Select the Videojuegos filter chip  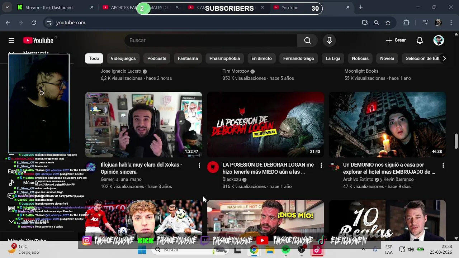(x=123, y=58)
